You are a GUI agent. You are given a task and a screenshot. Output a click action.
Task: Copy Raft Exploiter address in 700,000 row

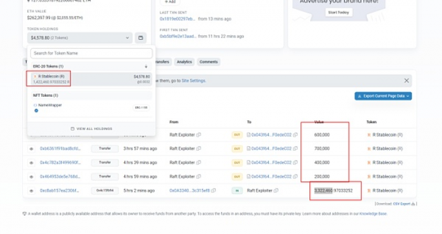tap(199, 149)
